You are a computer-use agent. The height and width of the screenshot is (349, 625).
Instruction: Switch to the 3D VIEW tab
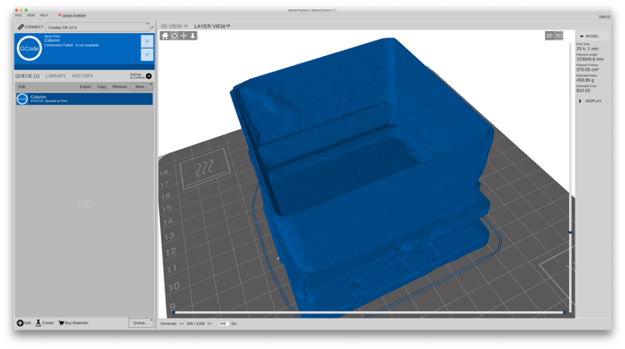tap(171, 26)
